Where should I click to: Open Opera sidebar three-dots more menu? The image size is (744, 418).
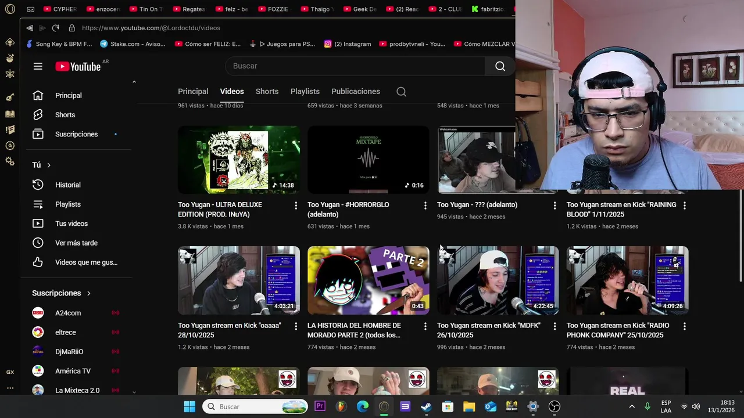point(10,388)
